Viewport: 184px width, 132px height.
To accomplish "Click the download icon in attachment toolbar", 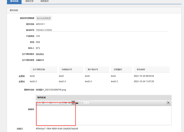I will click(x=60, y=103).
